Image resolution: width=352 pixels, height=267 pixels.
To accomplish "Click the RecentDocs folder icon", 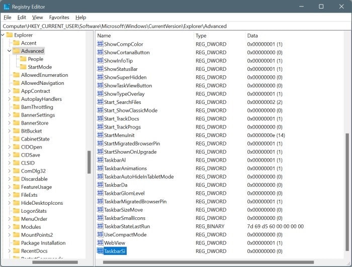I will click(16, 251).
